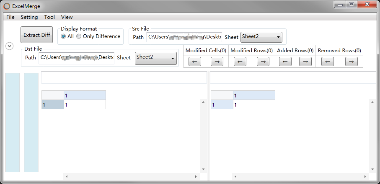Viewport: 380px width, 184px height.
Task: Go to next added row
Action: [x=305, y=61]
